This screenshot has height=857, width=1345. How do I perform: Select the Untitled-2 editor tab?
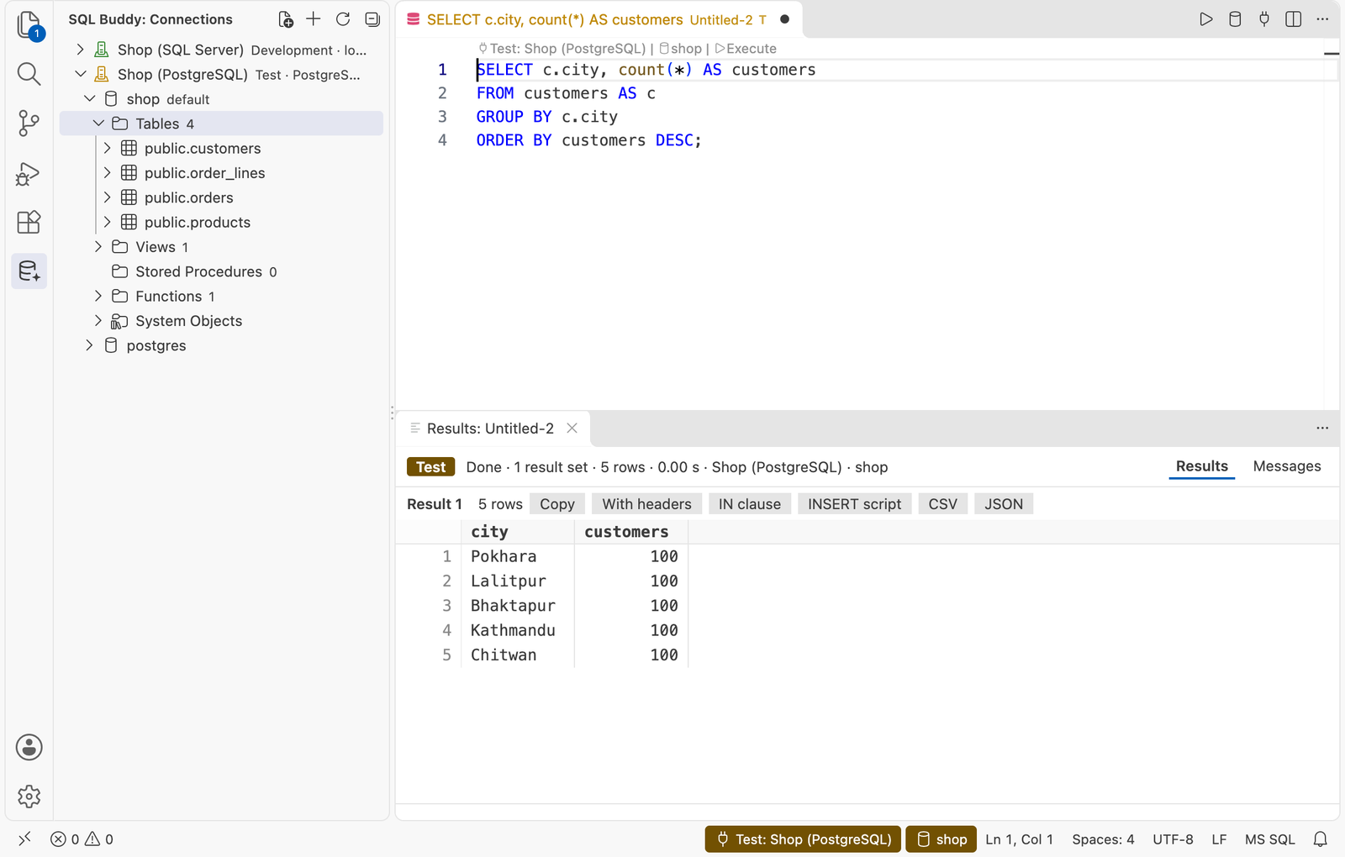(597, 19)
